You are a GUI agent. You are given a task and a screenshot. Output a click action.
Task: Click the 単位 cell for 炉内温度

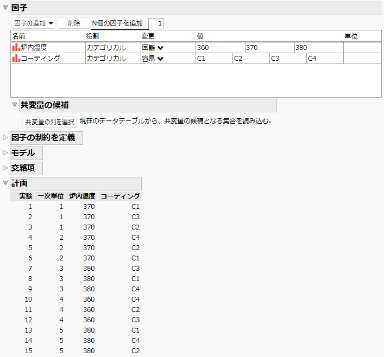[362, 47]
